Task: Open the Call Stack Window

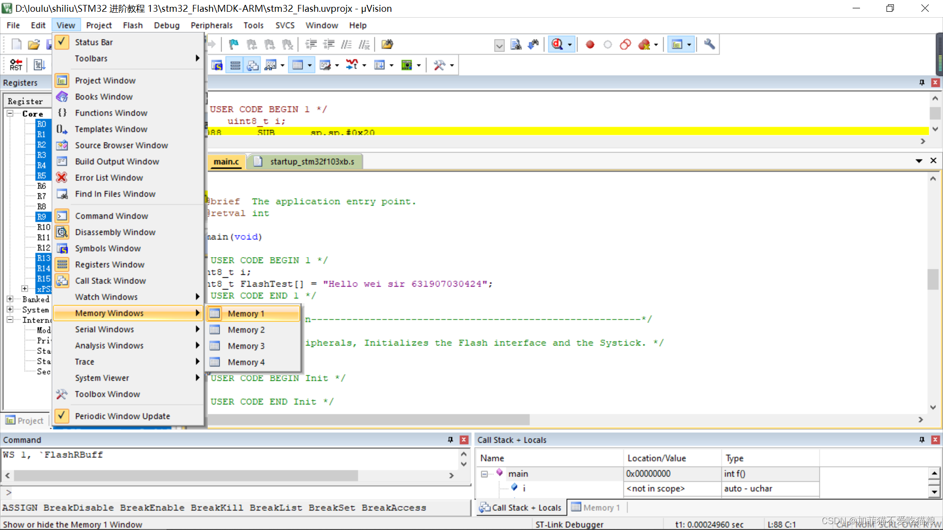Action: pos(110,280)
